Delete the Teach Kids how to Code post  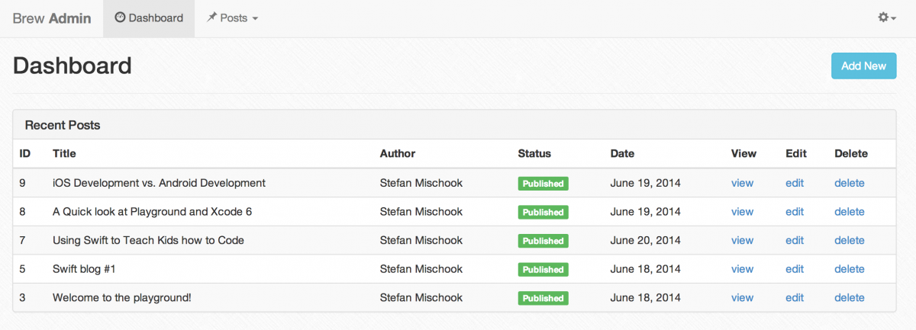(850, 240)
